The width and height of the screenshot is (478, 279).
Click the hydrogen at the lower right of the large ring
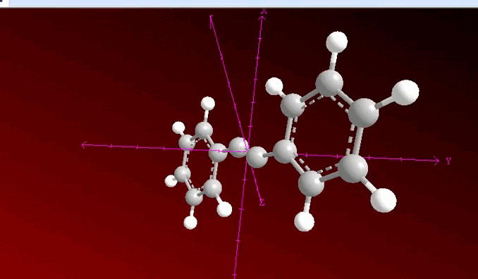point(384,200)
